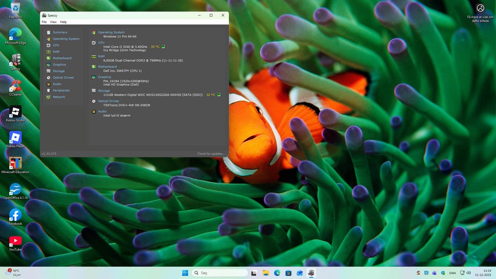Open the Optical Drives sidebar entry

click(63, 78)
